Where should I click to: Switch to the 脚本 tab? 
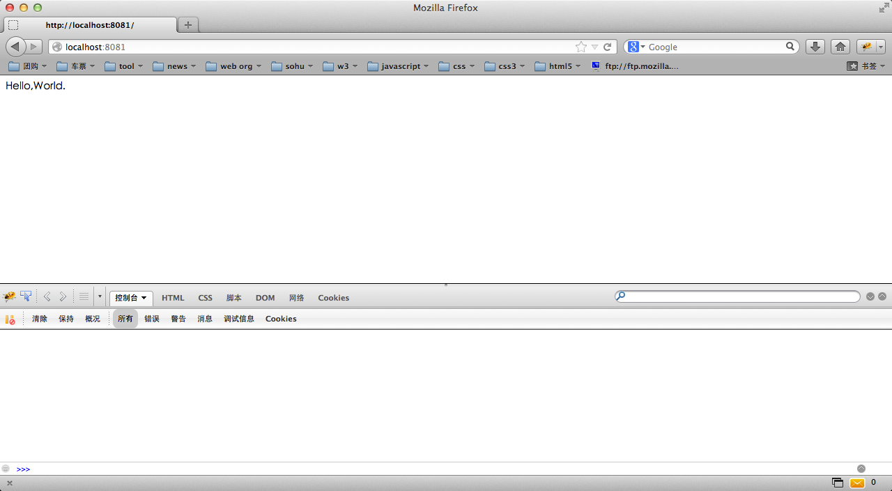pyautogui.click(x=233, y=298)
